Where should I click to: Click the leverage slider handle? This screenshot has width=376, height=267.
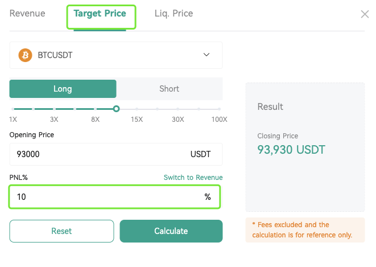click(x=116, y=109)
